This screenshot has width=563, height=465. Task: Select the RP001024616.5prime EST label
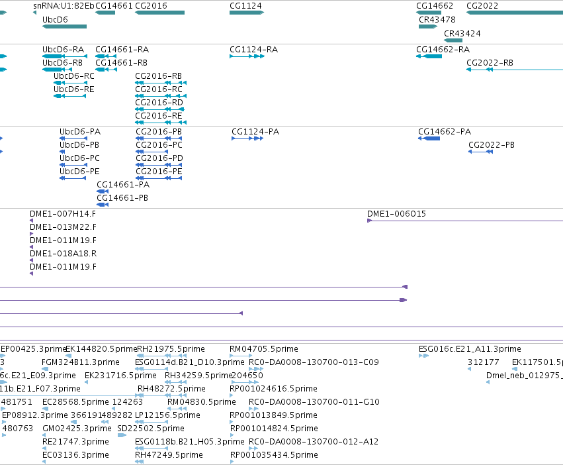click(274, 389)
